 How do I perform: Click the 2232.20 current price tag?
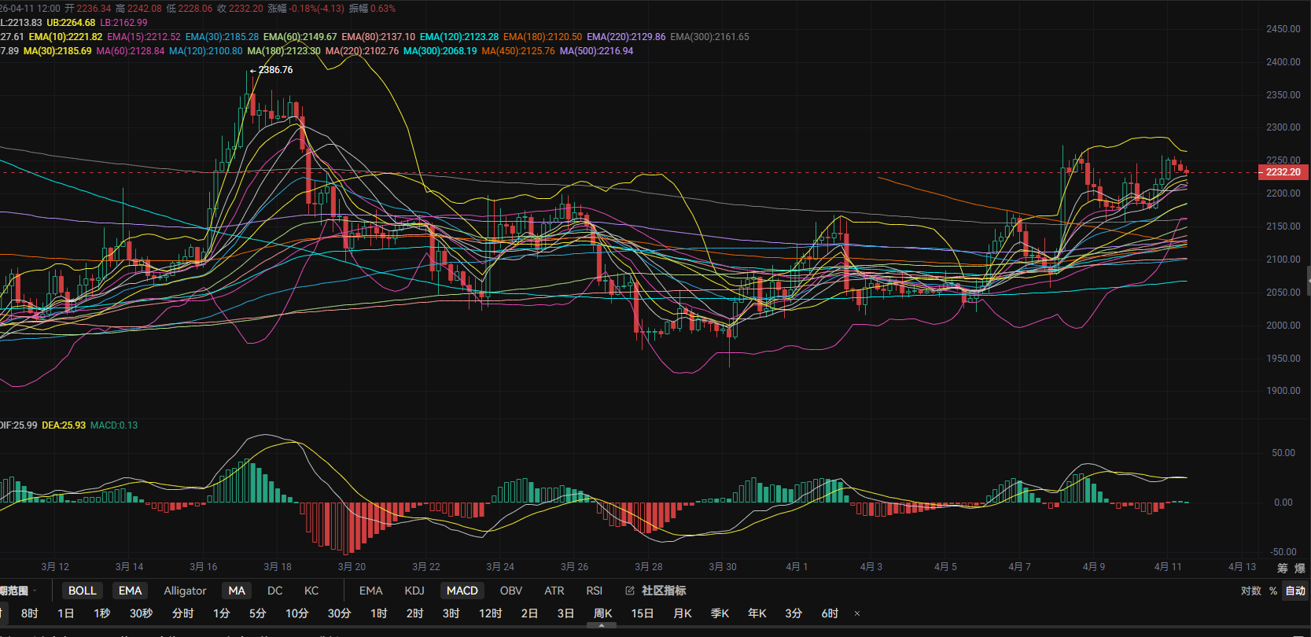click(1283, 172)
